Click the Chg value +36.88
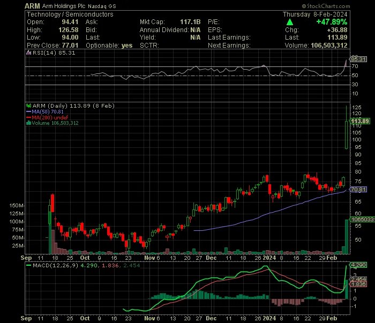This screenshot has width=375, height=323. (x=337, y=30)
